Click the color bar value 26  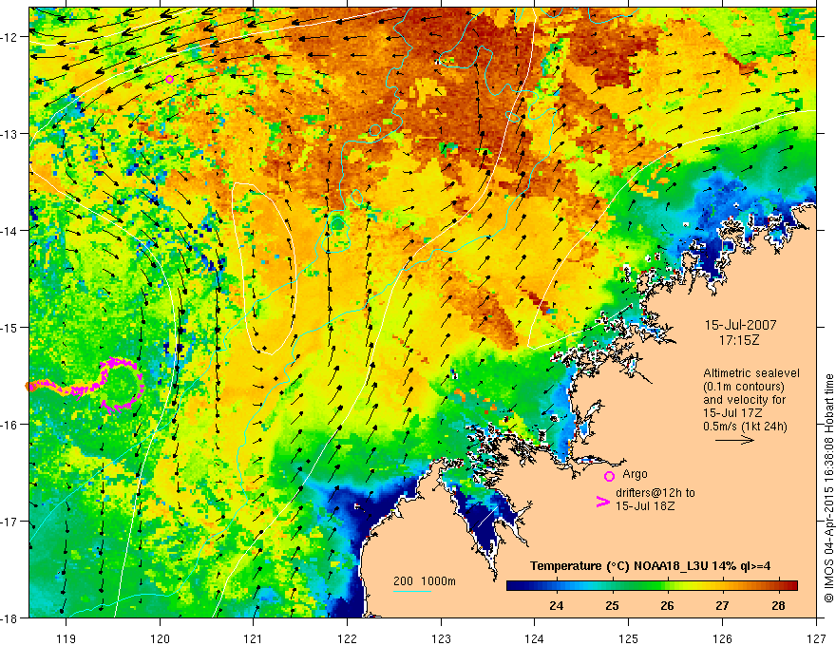[667, 606]
